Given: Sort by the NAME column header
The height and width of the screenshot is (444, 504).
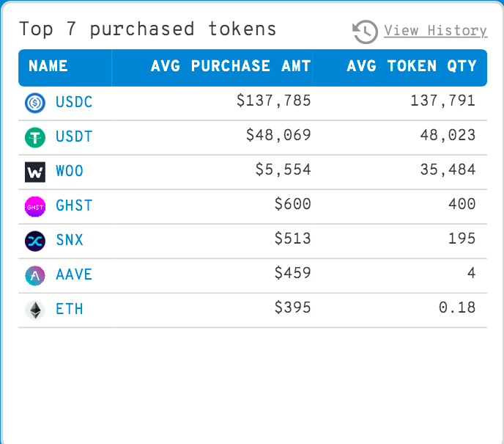Looking at the screenshot, I should tap(48, 66).
